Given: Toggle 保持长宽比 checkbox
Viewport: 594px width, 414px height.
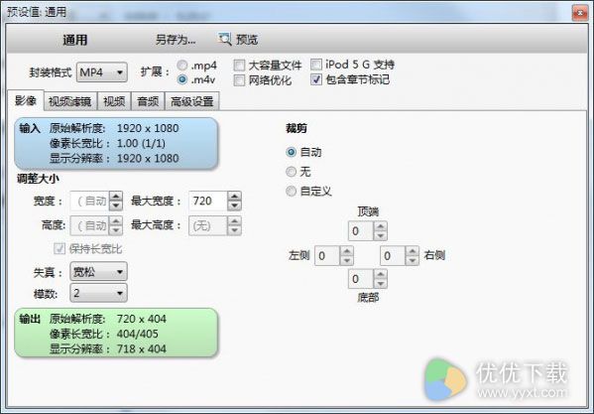Looking at the screenshot, I should click(x=59, y=249).
